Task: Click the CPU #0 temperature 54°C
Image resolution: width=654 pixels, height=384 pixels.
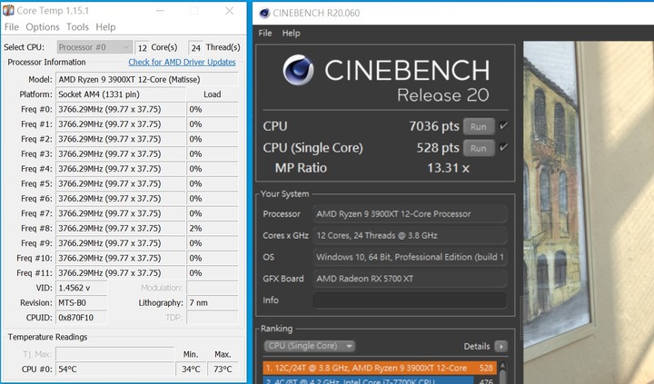Action: [x=115, y=369]
